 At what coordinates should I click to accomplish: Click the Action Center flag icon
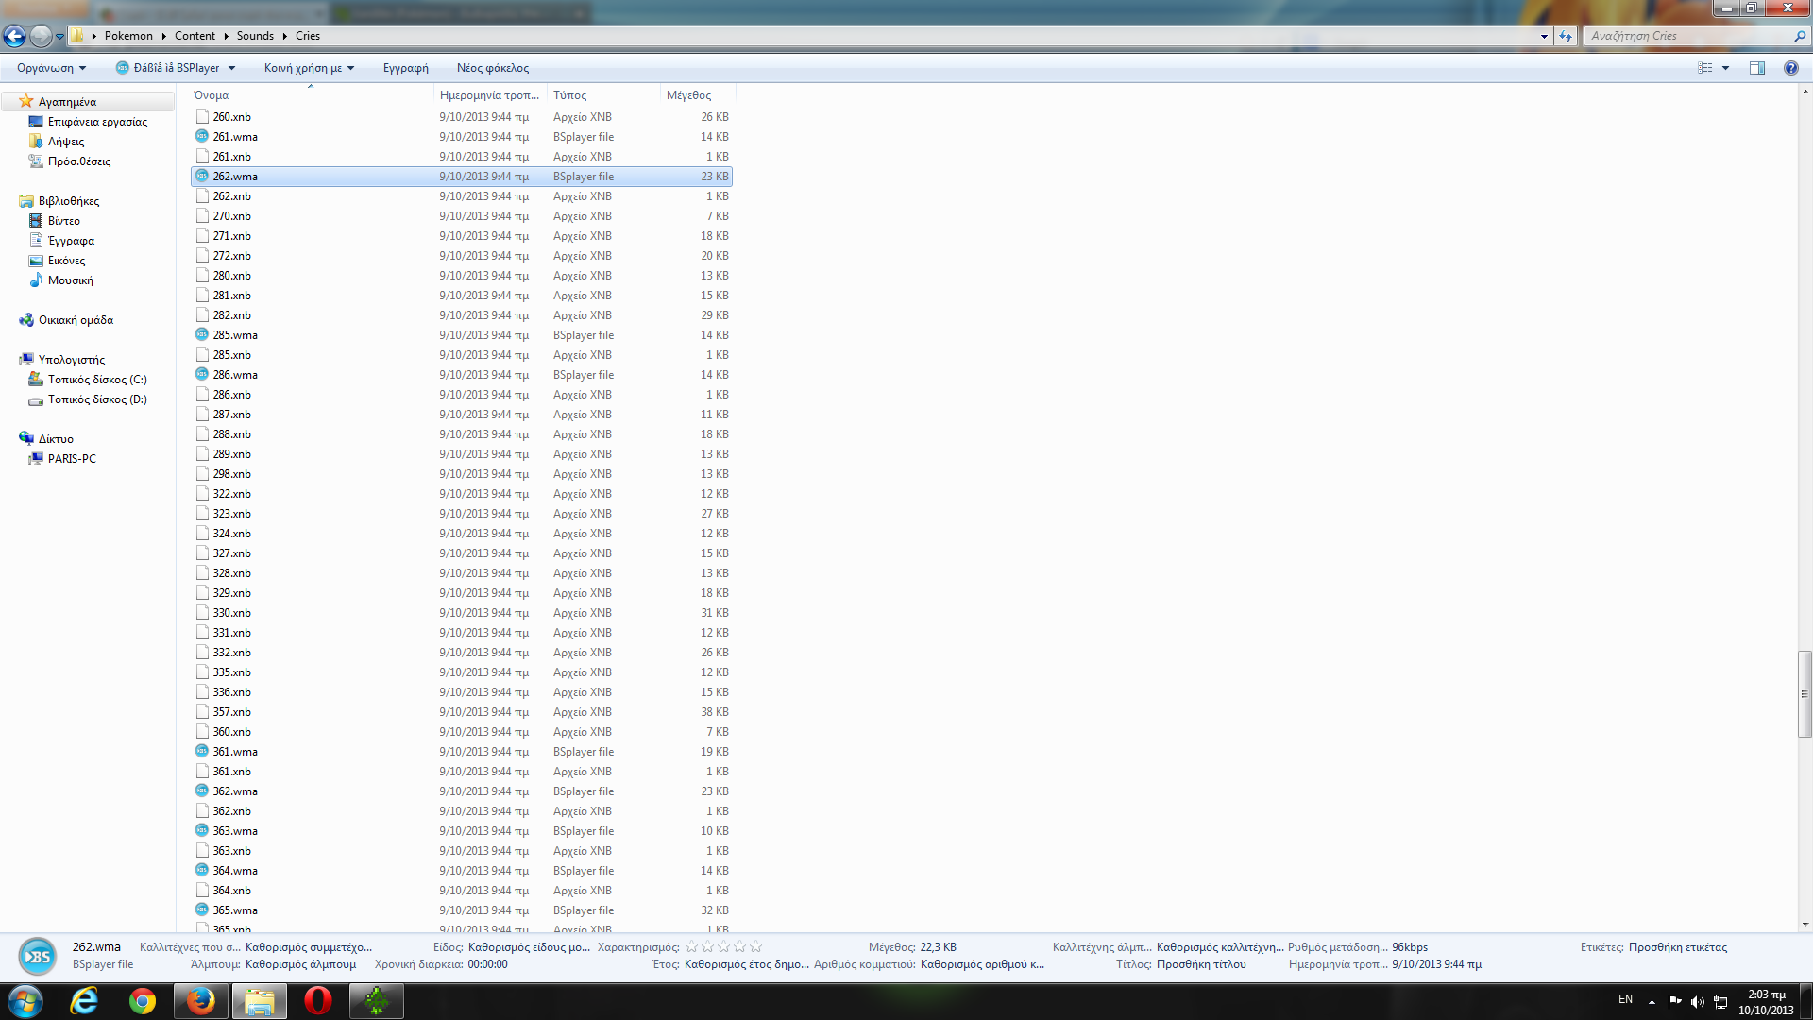tap(1674, 1001)
